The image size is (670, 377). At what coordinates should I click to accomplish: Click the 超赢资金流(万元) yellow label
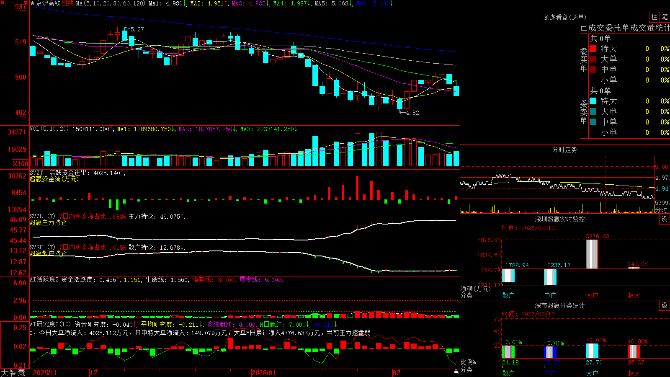pos(54,179)
